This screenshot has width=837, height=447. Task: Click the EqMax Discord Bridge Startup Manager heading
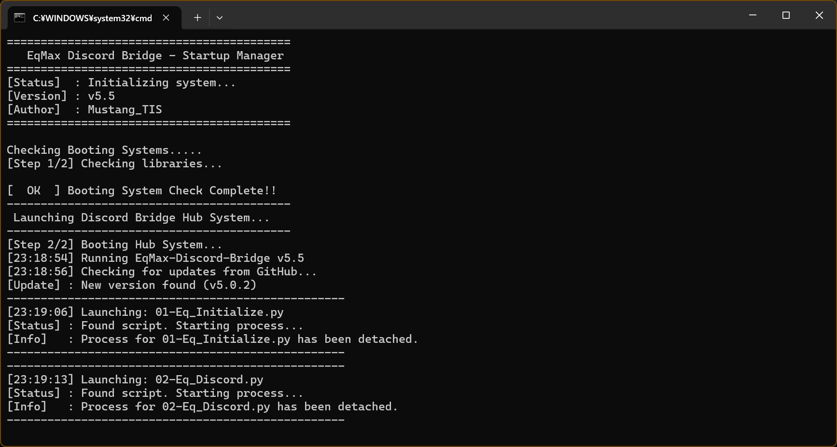[155, 56]
